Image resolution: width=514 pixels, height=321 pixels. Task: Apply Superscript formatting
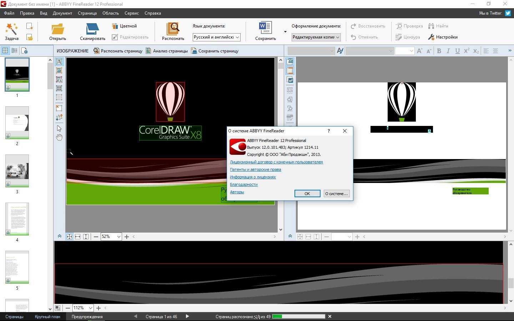point(467,51)
